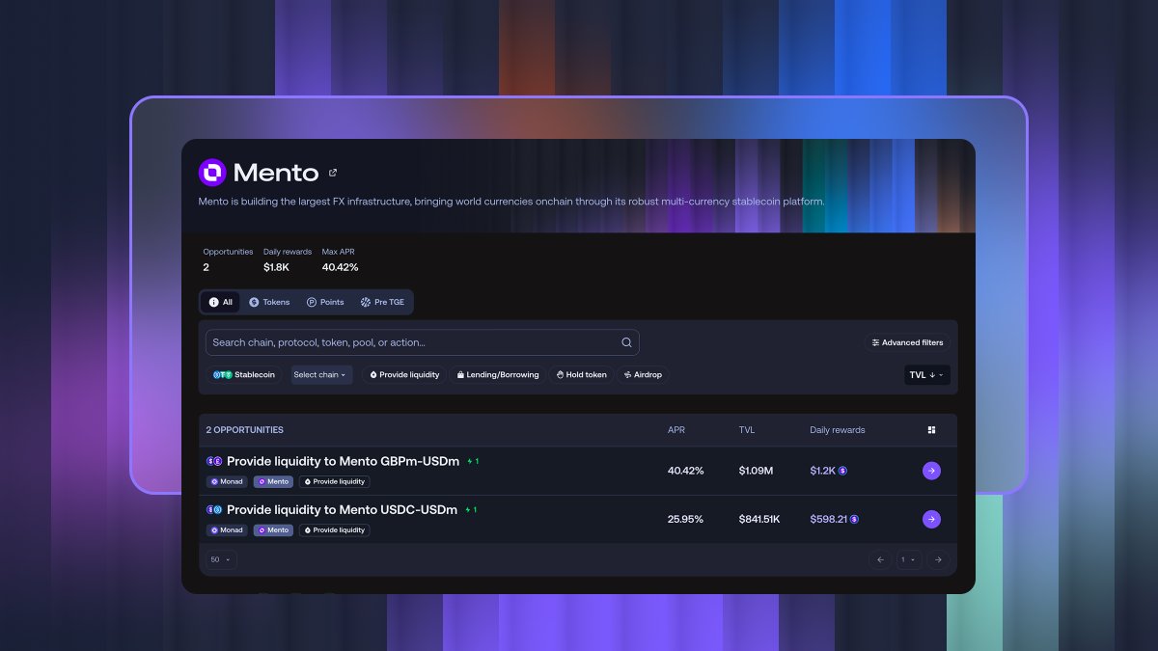1158x651 pixels.
Task: Switch to the Points tab
Action: click(x=325, y=302)
